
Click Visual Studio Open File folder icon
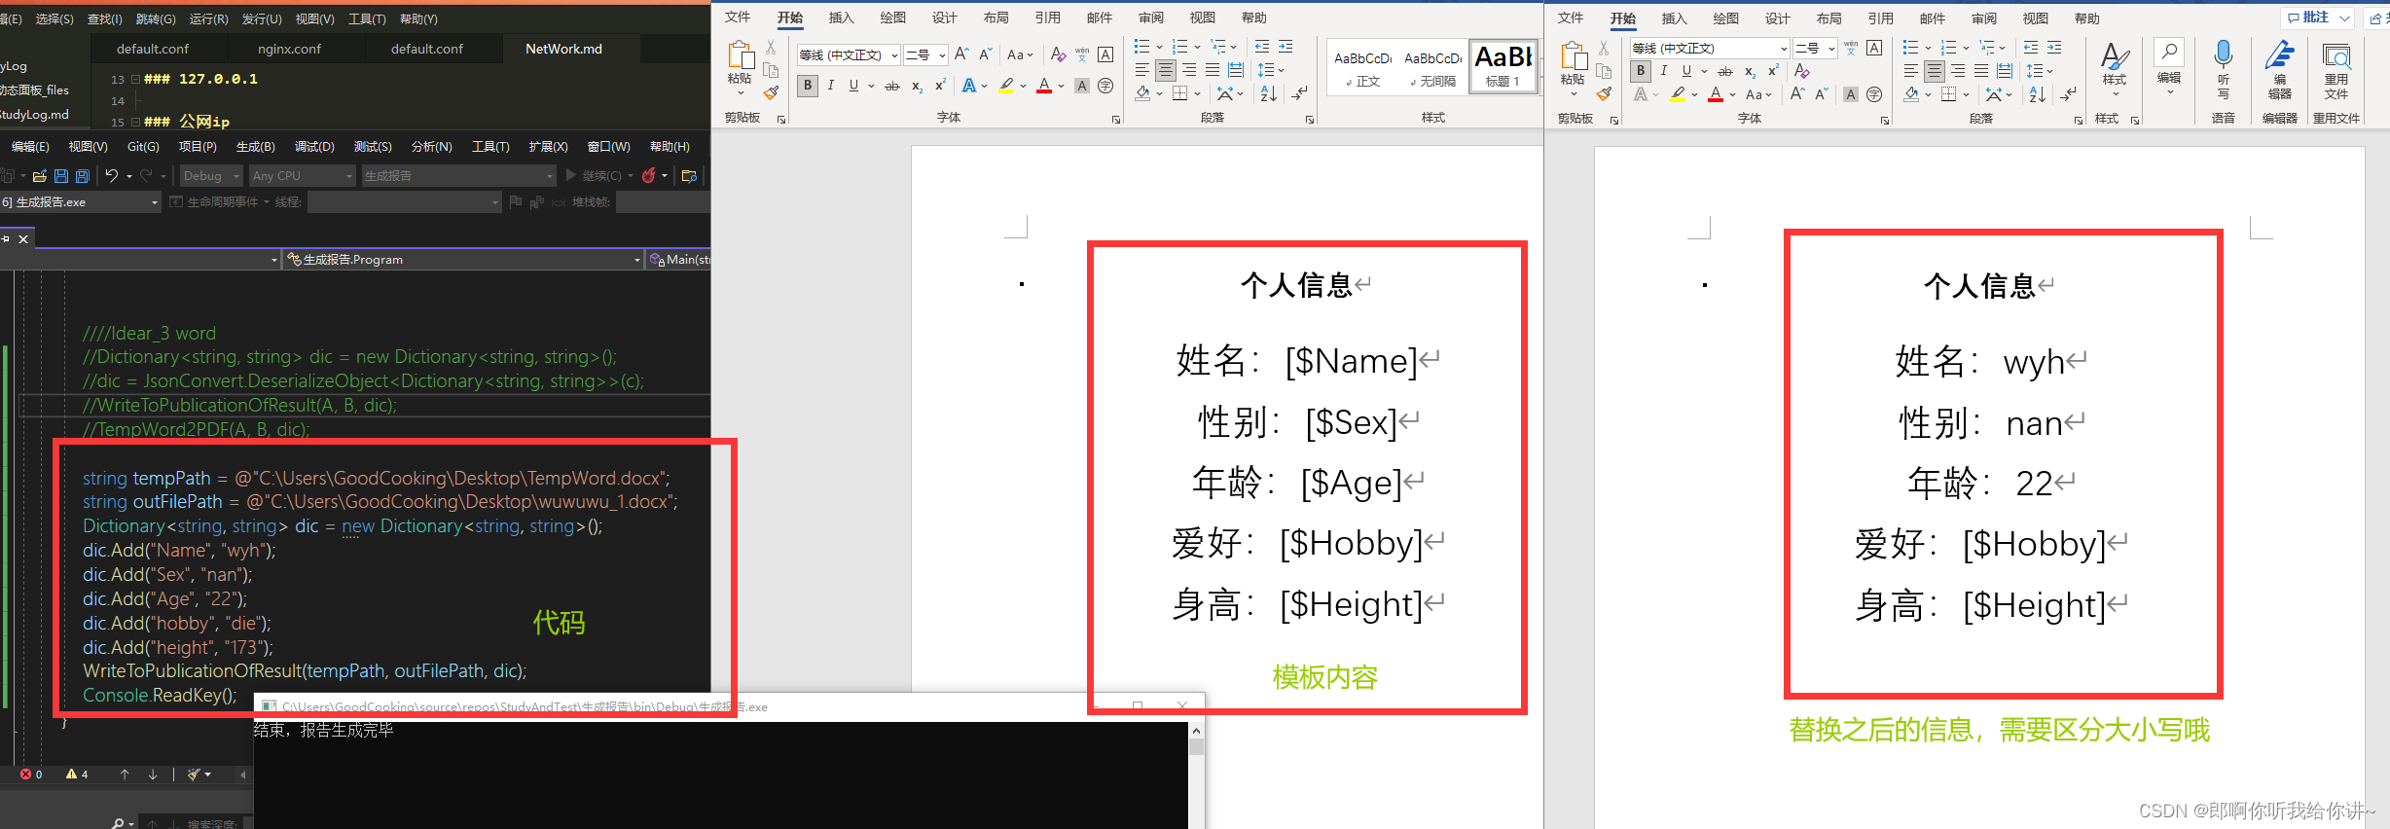(40, 176)
